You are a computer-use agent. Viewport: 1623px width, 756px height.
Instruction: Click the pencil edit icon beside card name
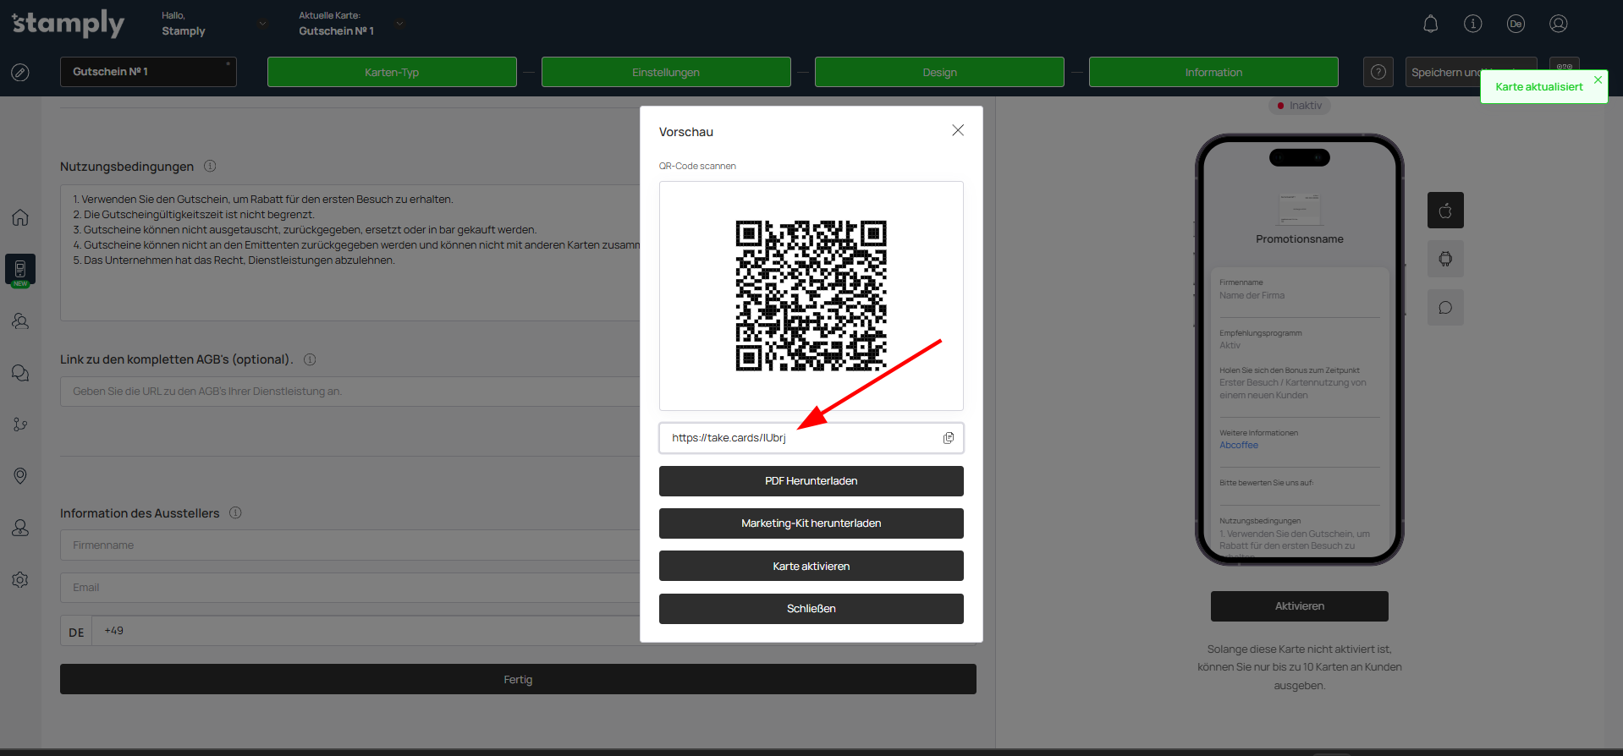(x=20, y=73)
